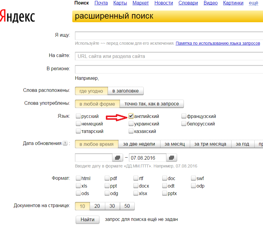This screenshot has height=229, width=263.
Task: Select the в любое время update date option
Action: tap(97, 144)
